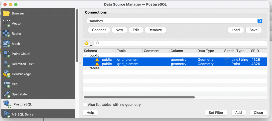Open the sandbox connections dropdown
The height and width of the screenshot is (121, 272).
pyautogui.click(x=175, y=21)
